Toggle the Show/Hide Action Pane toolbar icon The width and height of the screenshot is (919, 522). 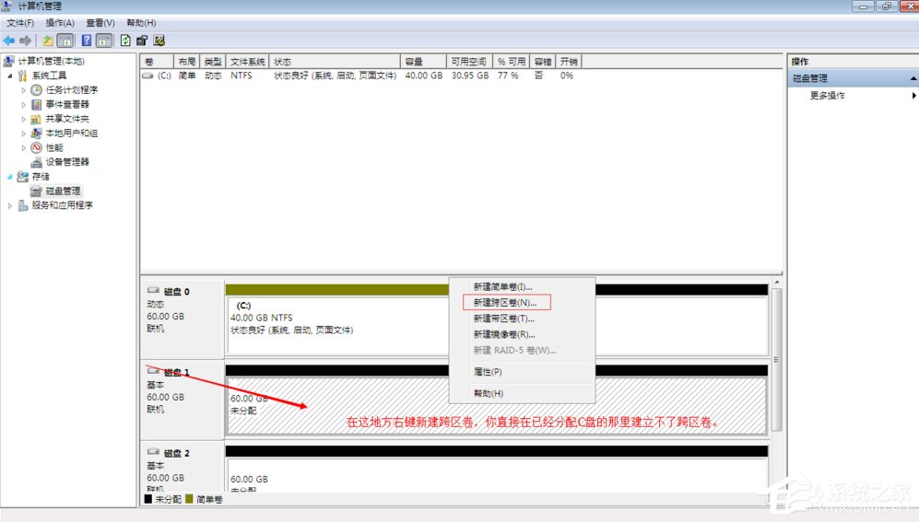point(104,41)
